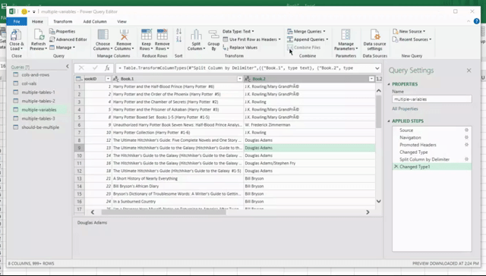486x276 pixels.
Task: Click formula bar fx icon
Action: click(107, 67)
